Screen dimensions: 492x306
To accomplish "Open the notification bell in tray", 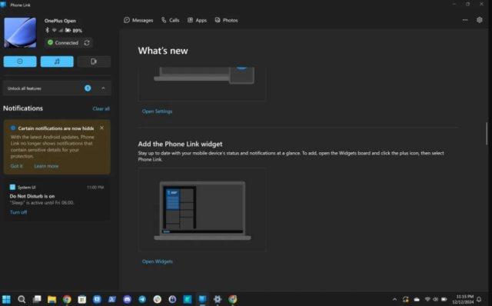I will point(479,299).
